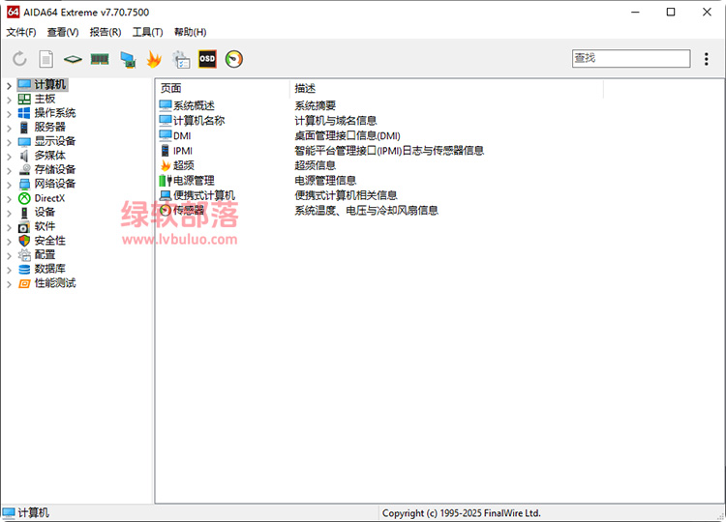
Task: Expand the DirectX tree node
Action: (10, 199)
